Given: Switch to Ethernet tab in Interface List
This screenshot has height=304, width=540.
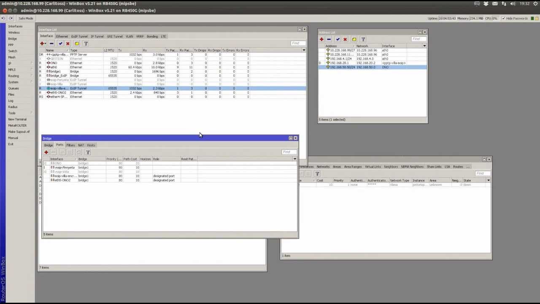Looking at the screenshot, I should tap(62, 36).
